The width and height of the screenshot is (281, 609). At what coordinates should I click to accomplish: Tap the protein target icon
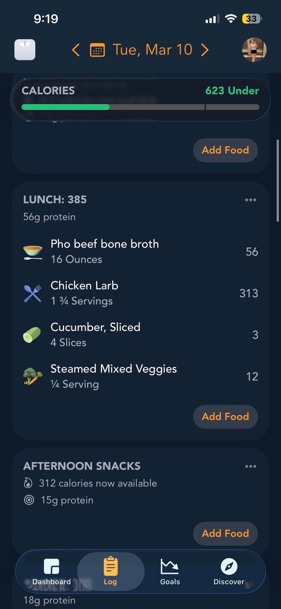point(29,500)
